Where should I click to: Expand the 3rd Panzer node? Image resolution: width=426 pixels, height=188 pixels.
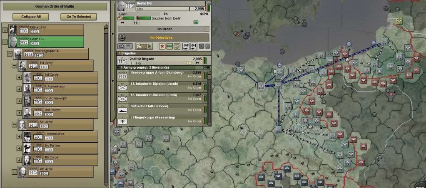[x=19, y=148]
